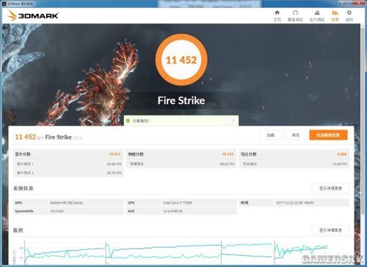The height and width of the screenshot is (267, 367).
Task: Go to the Benchmarks gauge icon tab
Action: click(x=295, y=15)
